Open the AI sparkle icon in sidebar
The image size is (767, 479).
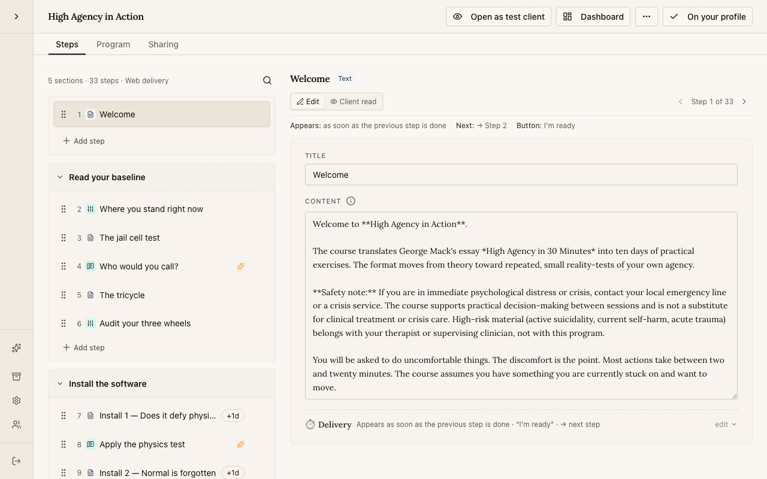pyautogui.click(x=16, y=348)
